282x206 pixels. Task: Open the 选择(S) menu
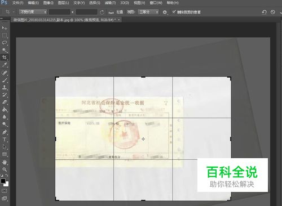point(95,3)
